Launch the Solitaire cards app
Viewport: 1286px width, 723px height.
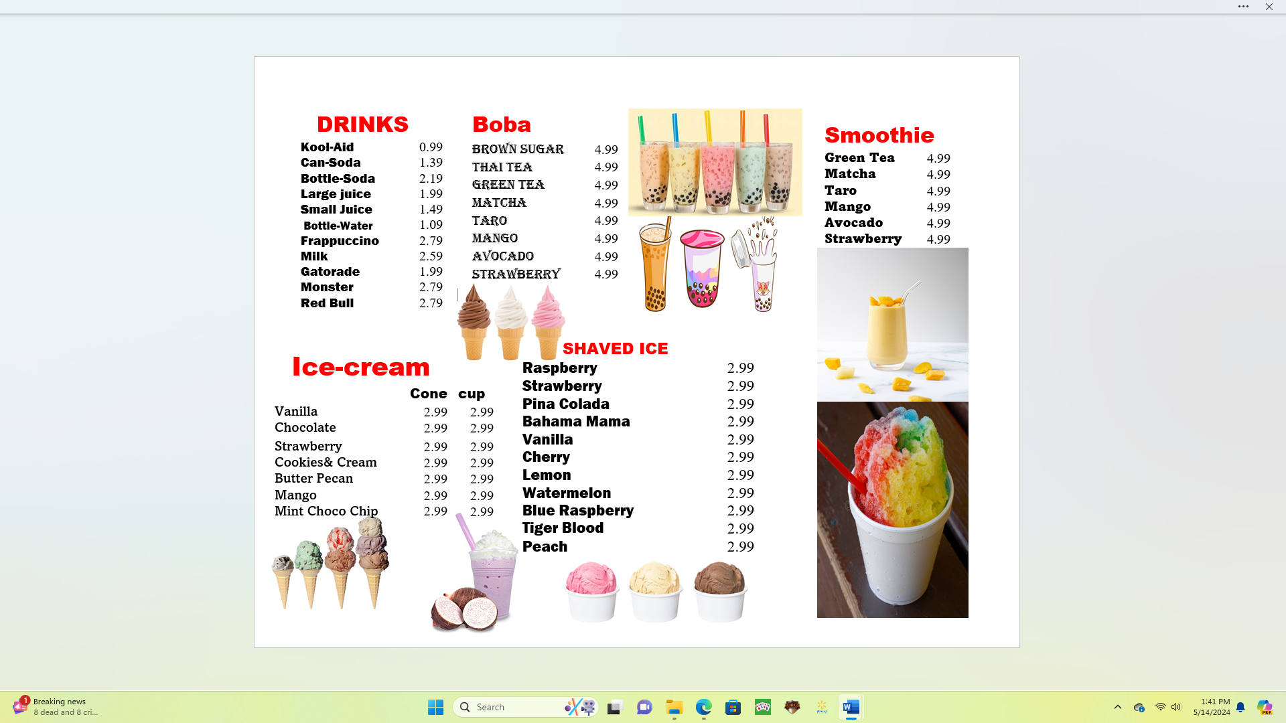point(762,707)
